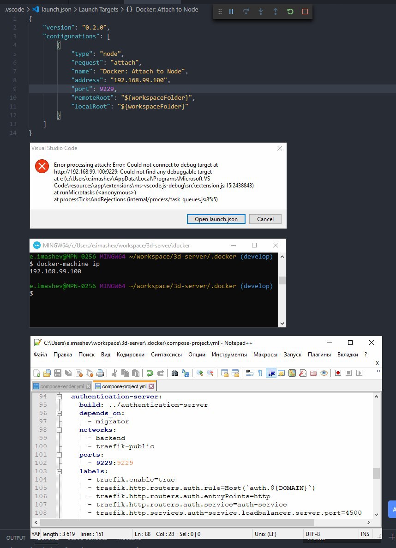Collapse the depends_on fold at line 96
The image size is (396, 548).
point(60,413)
